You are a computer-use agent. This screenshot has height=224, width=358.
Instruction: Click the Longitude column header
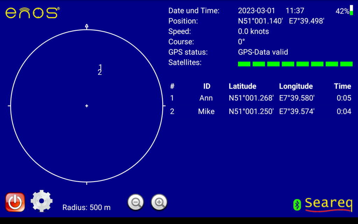(x=296, y=86)
